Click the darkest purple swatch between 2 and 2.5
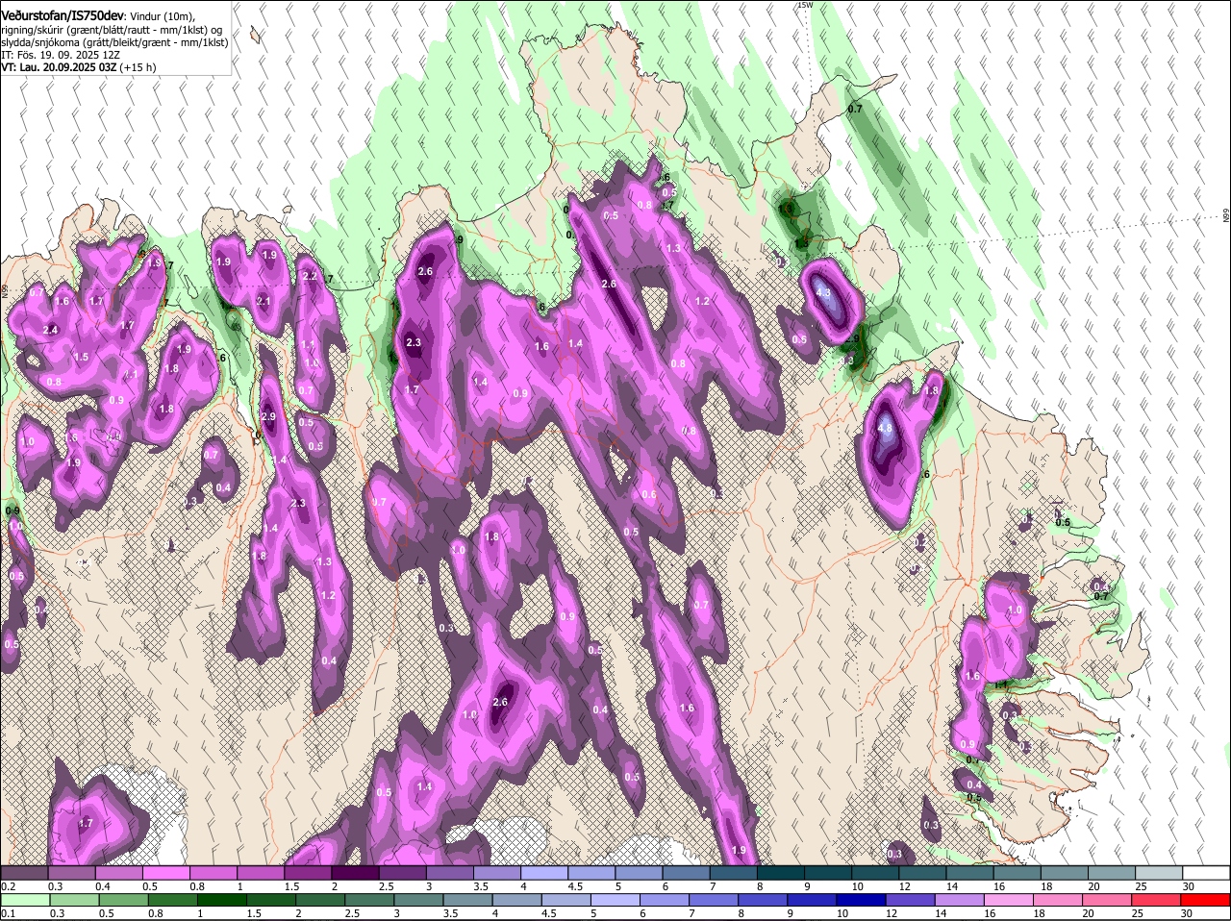Screen dimensions: 1231x921 click(x=355, y=872)
